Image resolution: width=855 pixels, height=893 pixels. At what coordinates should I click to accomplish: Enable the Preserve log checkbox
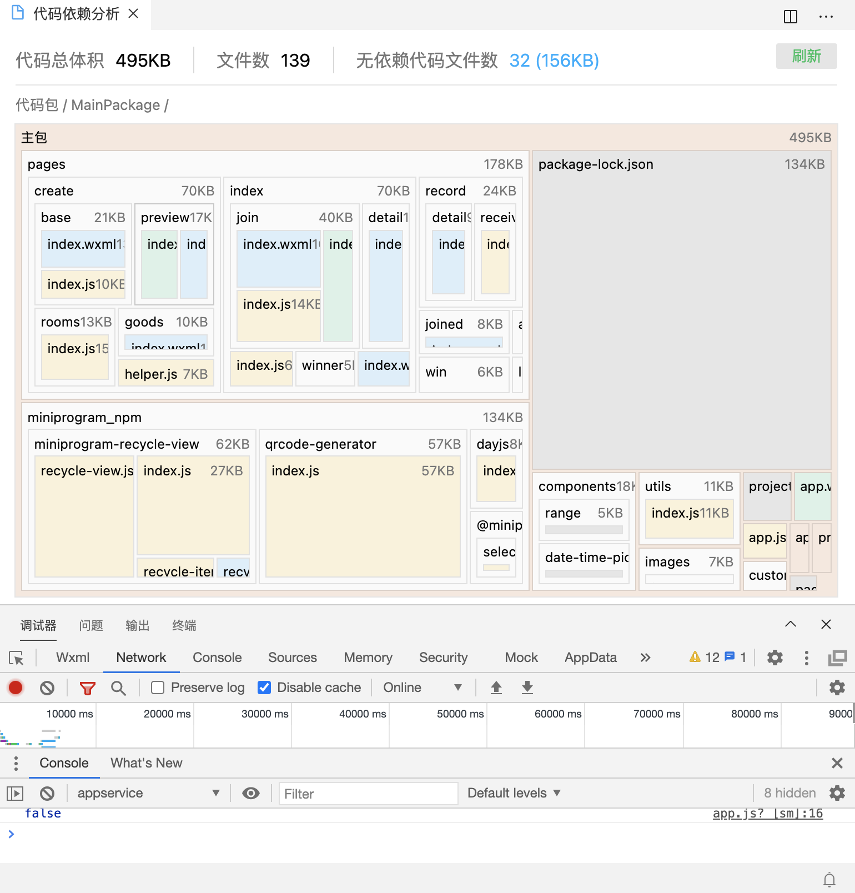(158, 688)
